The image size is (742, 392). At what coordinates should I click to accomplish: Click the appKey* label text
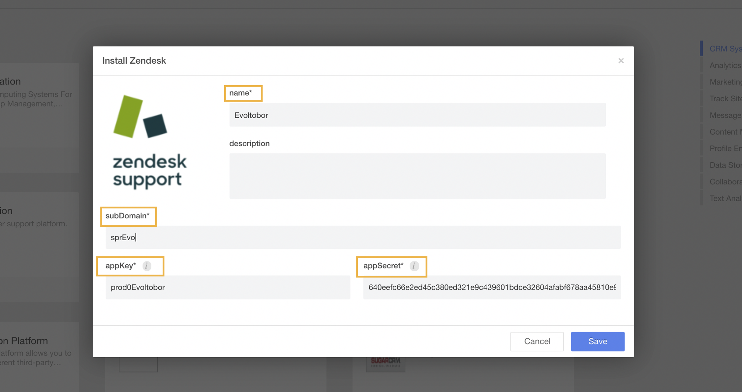[x=120, y=266]
